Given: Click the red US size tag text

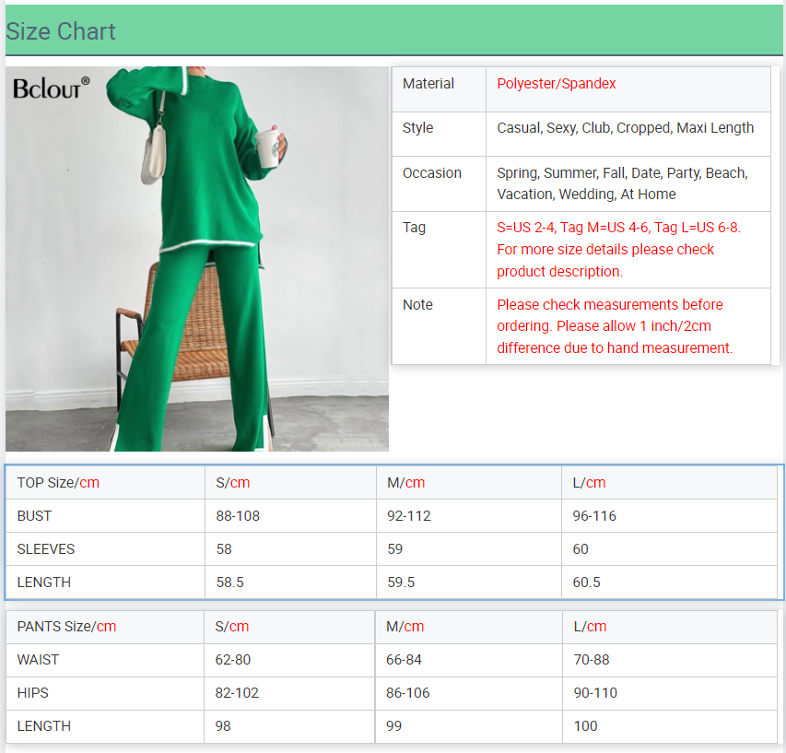Looking at the screenshot, I should [x=617, y=249].
